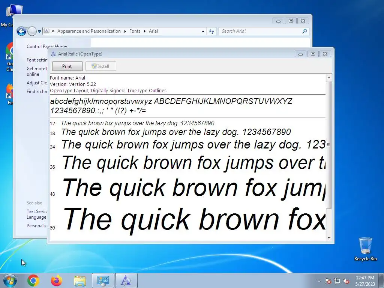The height and width of the screenshot is (288, 384).
Task: Switch to font viewer taskbar button
Action: tap(126, 280)
